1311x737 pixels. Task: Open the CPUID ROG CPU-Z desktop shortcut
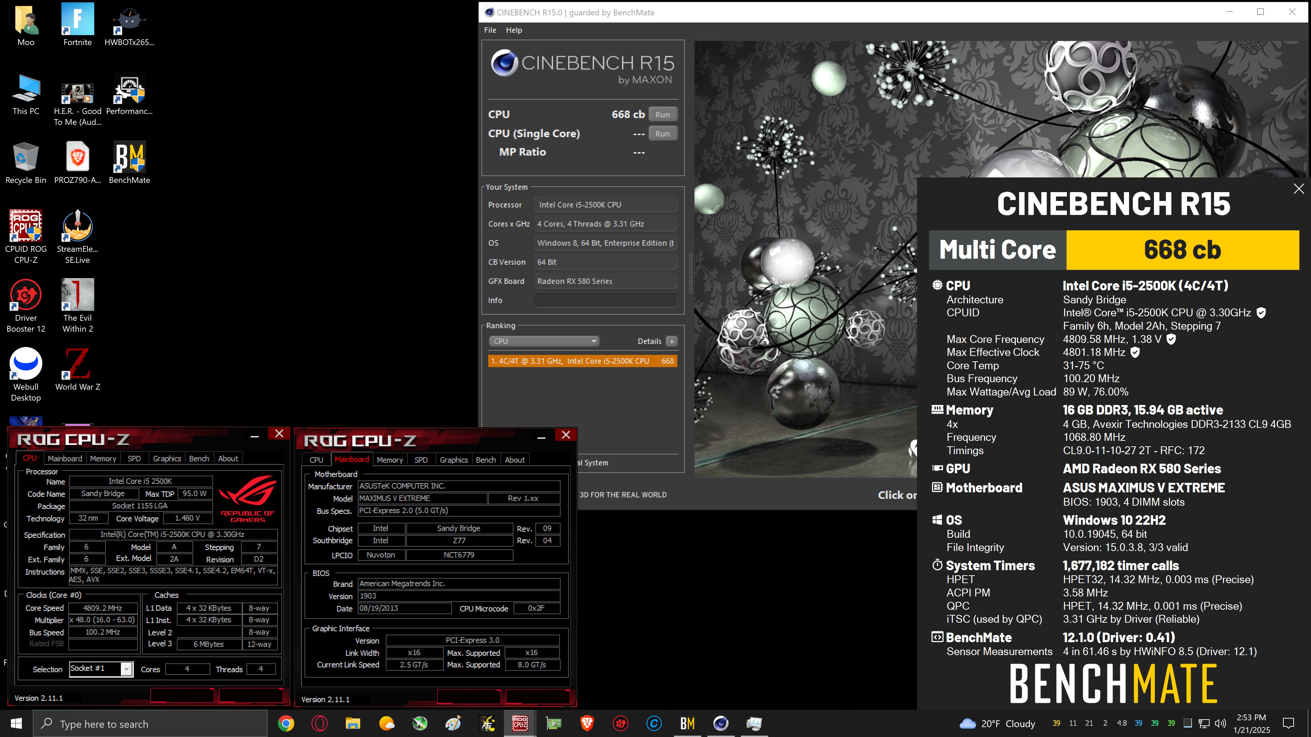26,237
